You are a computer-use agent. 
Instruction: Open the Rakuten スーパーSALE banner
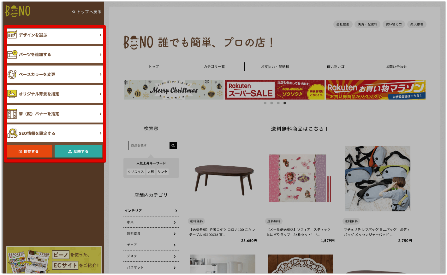(275, 89)
